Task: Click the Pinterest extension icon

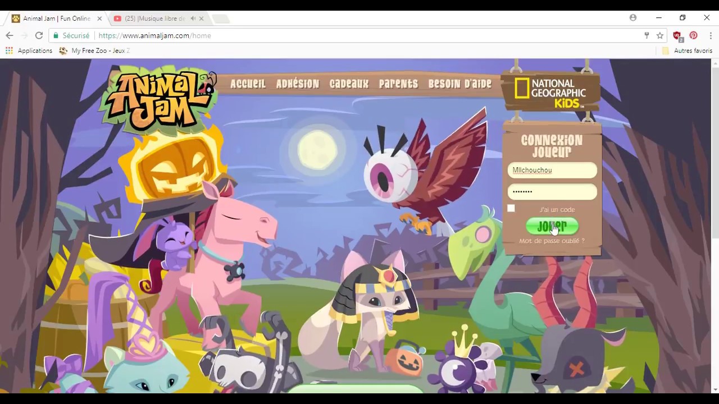Action: click(694, 35)
